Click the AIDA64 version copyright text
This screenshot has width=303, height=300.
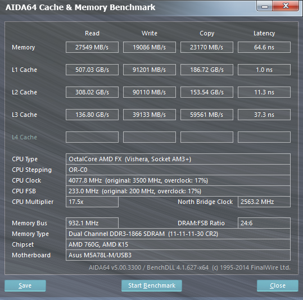coord(189,267)
